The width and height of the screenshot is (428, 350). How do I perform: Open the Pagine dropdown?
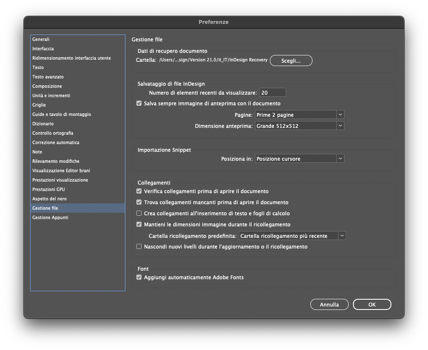tap(299, 115)
